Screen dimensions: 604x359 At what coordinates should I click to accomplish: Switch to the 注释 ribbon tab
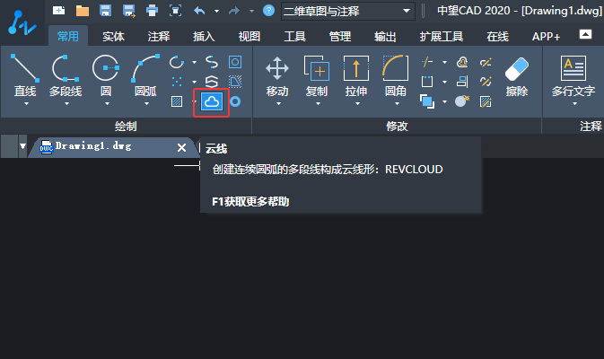[159, 36]
